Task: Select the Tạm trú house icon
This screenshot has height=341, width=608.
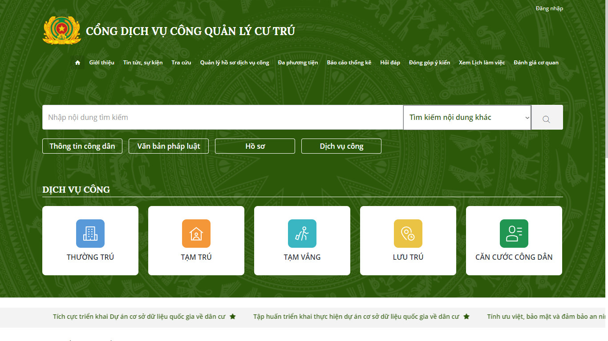Action: (196, 234)
